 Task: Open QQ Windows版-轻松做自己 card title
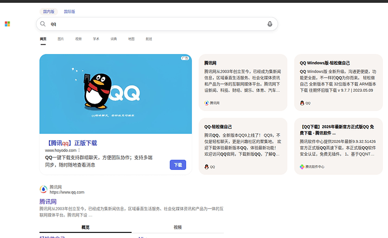[x=324, y=63]
